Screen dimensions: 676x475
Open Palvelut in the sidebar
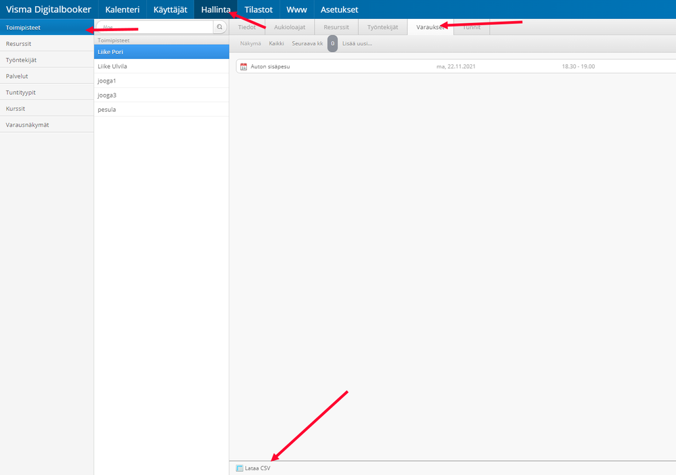[47, 76]
